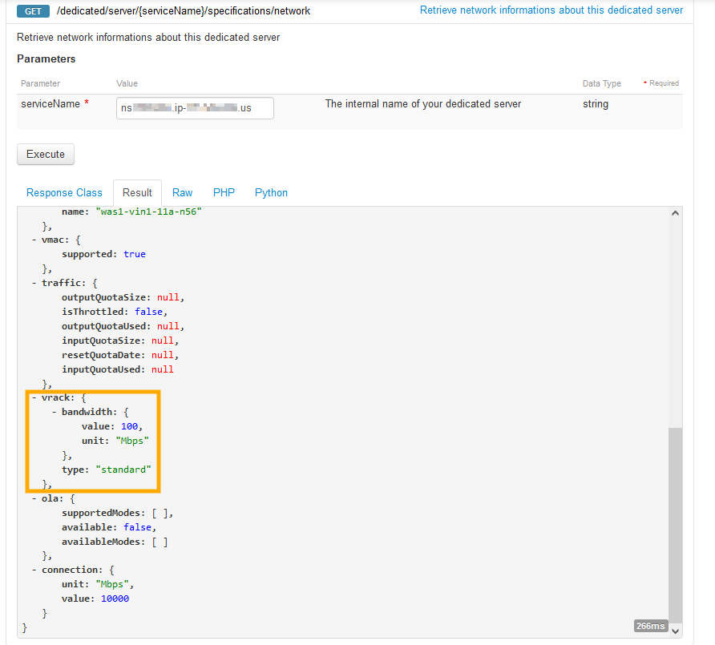This screenshot has width=715, height=645.
Task: Open the Raw tab
Action: pos(183,193)
